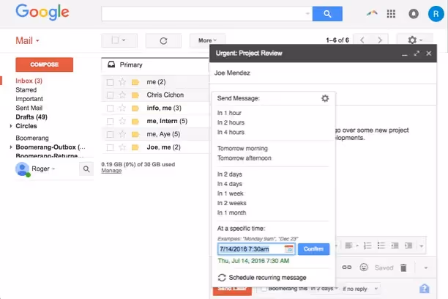Image resolution: width=448 pixels, height=299 pixels.
Task: Click the numbered list formatting icon
Action: pos(367,246)
